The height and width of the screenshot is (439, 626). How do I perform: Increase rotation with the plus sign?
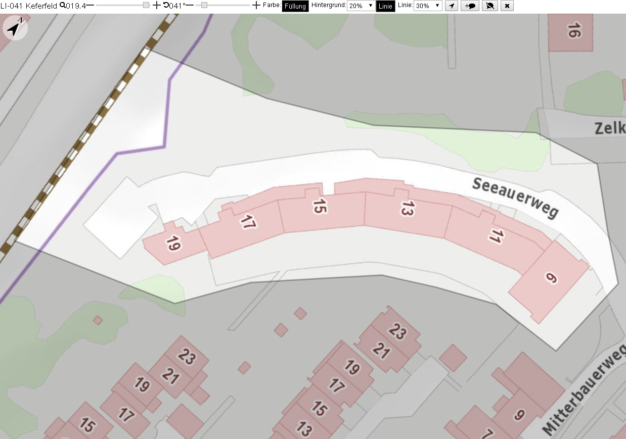(x=256, y=6)
